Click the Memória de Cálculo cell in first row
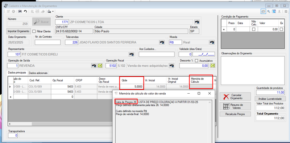 [x=201, y=86]
